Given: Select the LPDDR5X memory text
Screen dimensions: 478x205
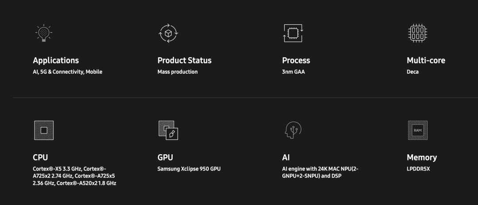Looking at the screenshot, I should pos(418,169).
